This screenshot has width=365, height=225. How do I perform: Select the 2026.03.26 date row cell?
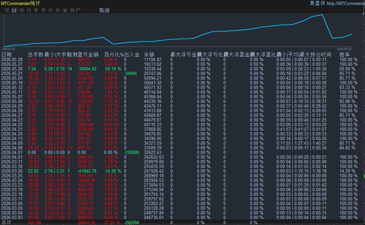(12, 171)
